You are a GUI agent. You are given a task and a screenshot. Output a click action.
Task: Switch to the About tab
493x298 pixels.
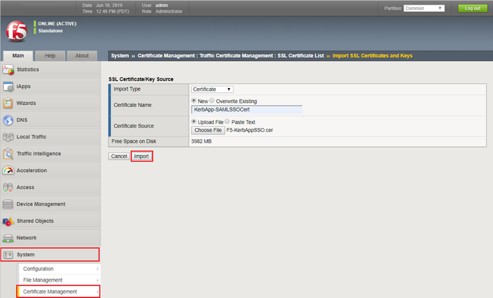(x=82, y=56)
